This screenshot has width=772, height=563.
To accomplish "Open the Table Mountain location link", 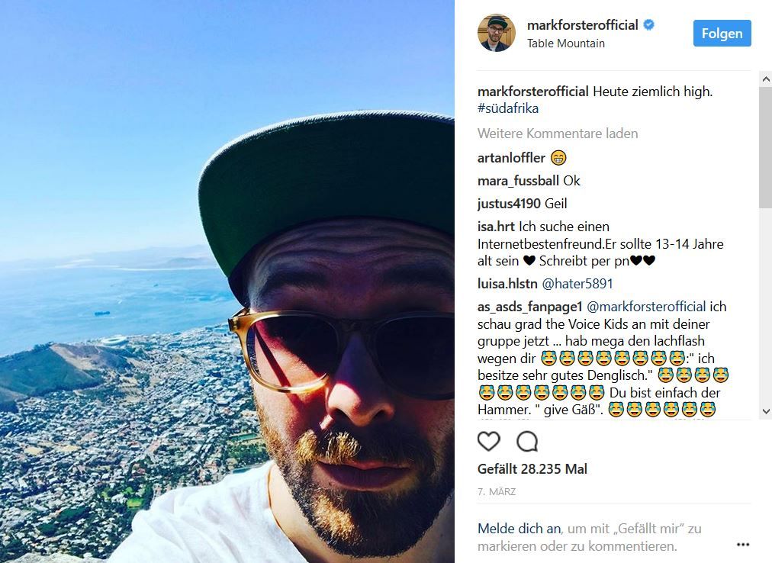I will click(566, 43).
